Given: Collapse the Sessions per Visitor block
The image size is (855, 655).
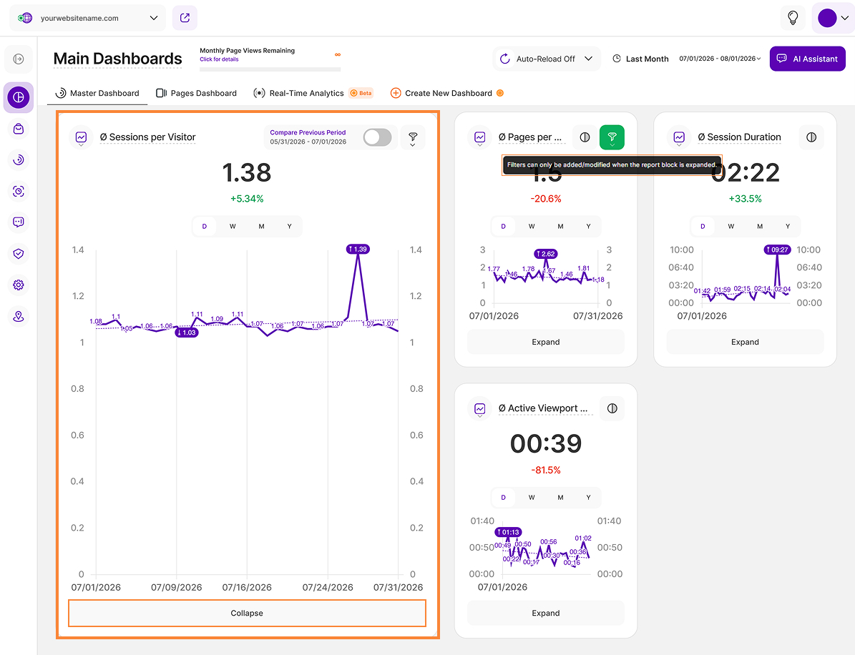Looking at the screenshot, I should click(247, 613).
